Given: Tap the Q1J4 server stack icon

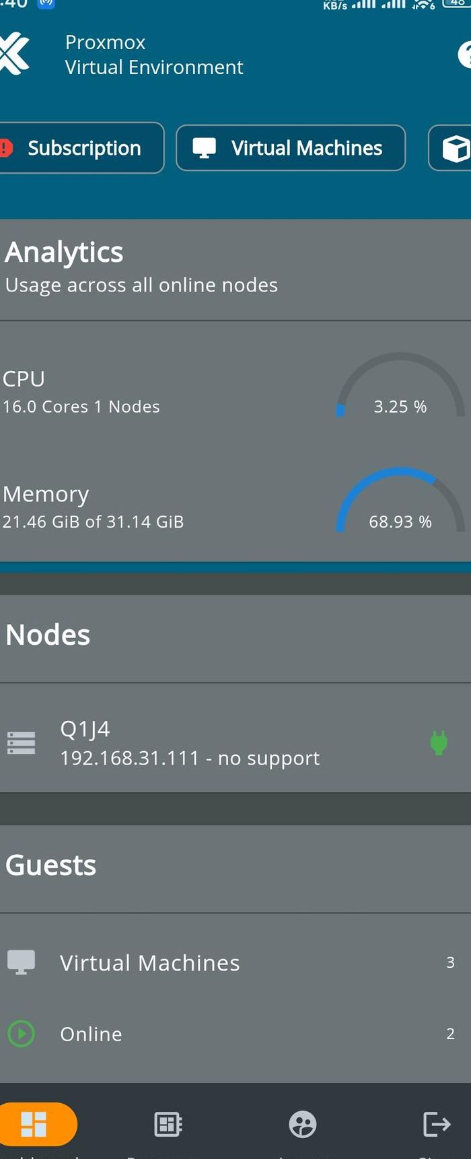Looking at the screenshot, I should [x=21, y=743].
